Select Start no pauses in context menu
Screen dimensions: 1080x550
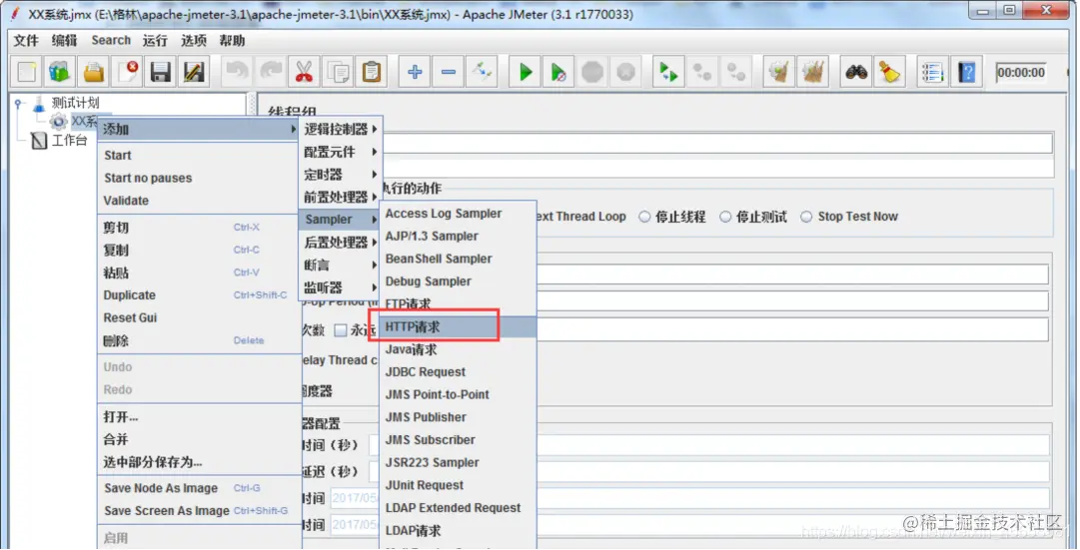pos(198,178)
